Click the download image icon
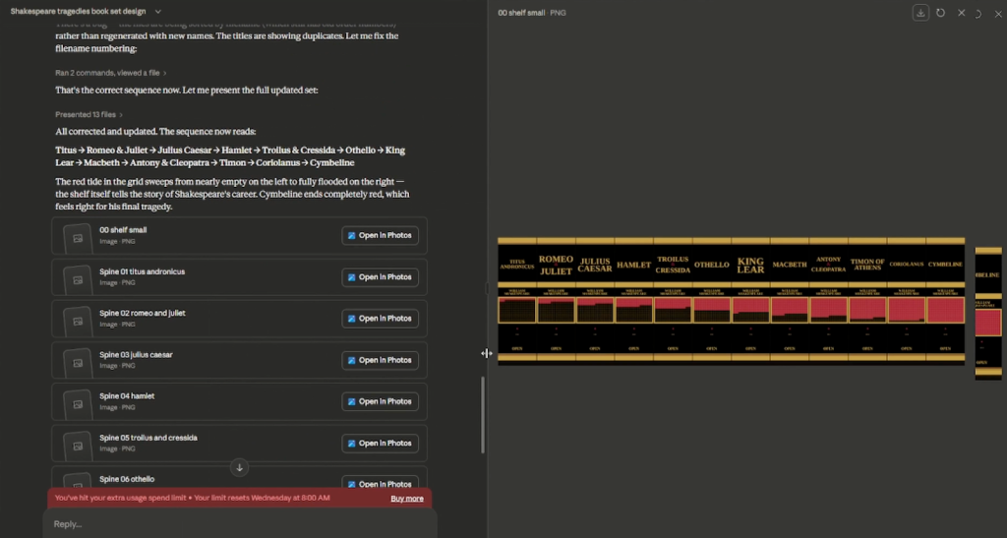 coord(920,13)
